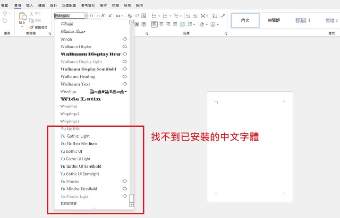The height and width of the screenshot is (218, 340).
Task: Toggle left text alignment
Action: (x=154, y=24)
